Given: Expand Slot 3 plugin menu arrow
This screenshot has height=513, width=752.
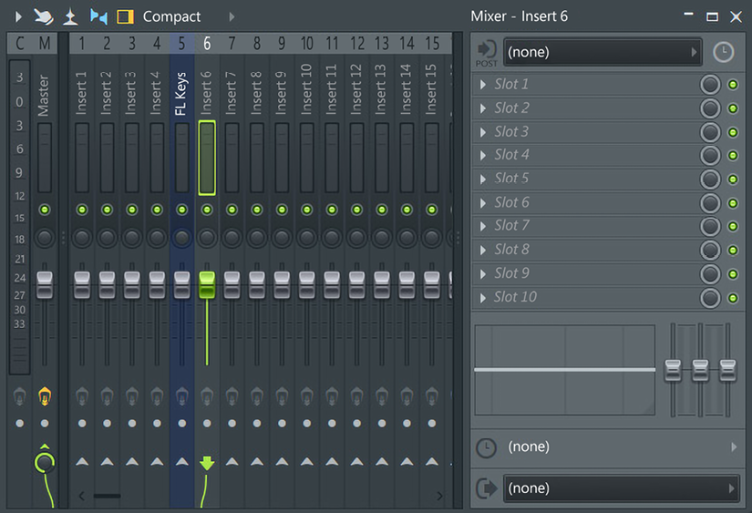Looking at the screenshot, I should 483,132.
